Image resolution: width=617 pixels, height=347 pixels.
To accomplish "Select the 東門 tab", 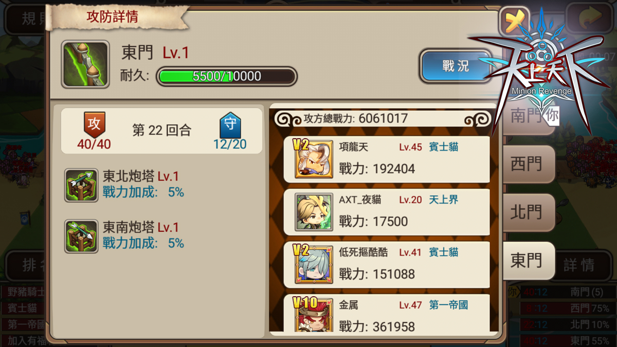I will click(527, 261).
